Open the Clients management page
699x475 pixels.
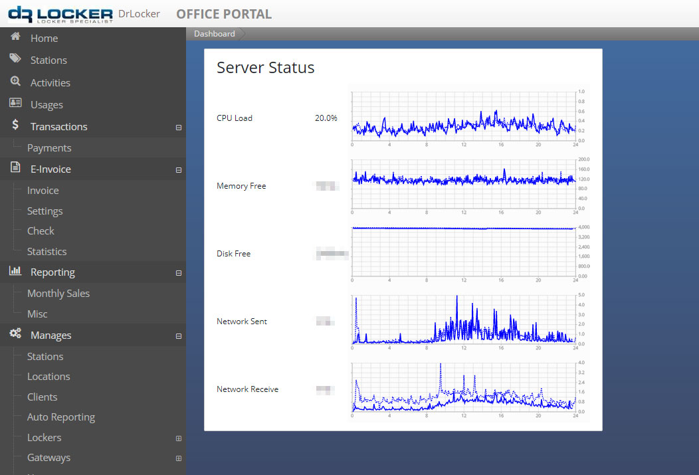pos(42,396)
